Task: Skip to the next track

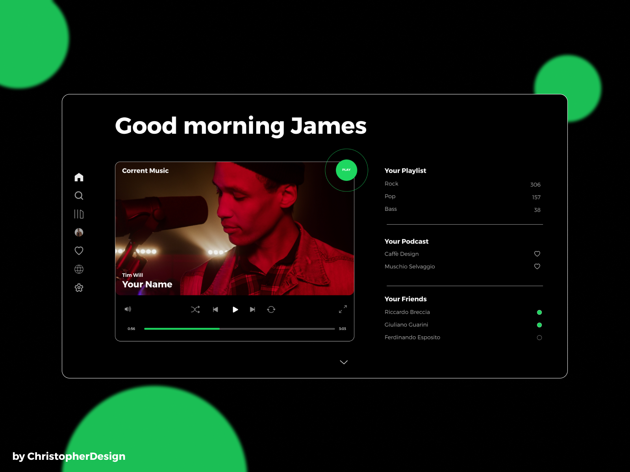Action: coord(252,310)
